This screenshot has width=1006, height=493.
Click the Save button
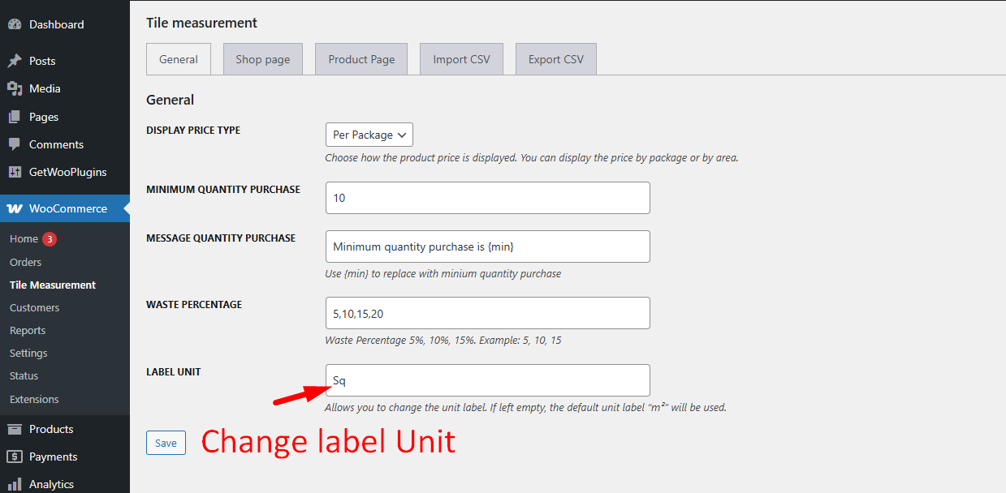(166, 443)
